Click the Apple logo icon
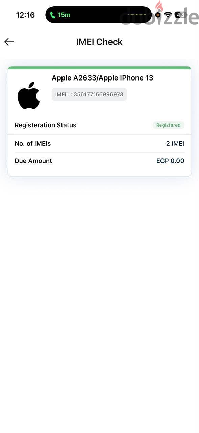The image size is (199, 433). tap(29, 95)
